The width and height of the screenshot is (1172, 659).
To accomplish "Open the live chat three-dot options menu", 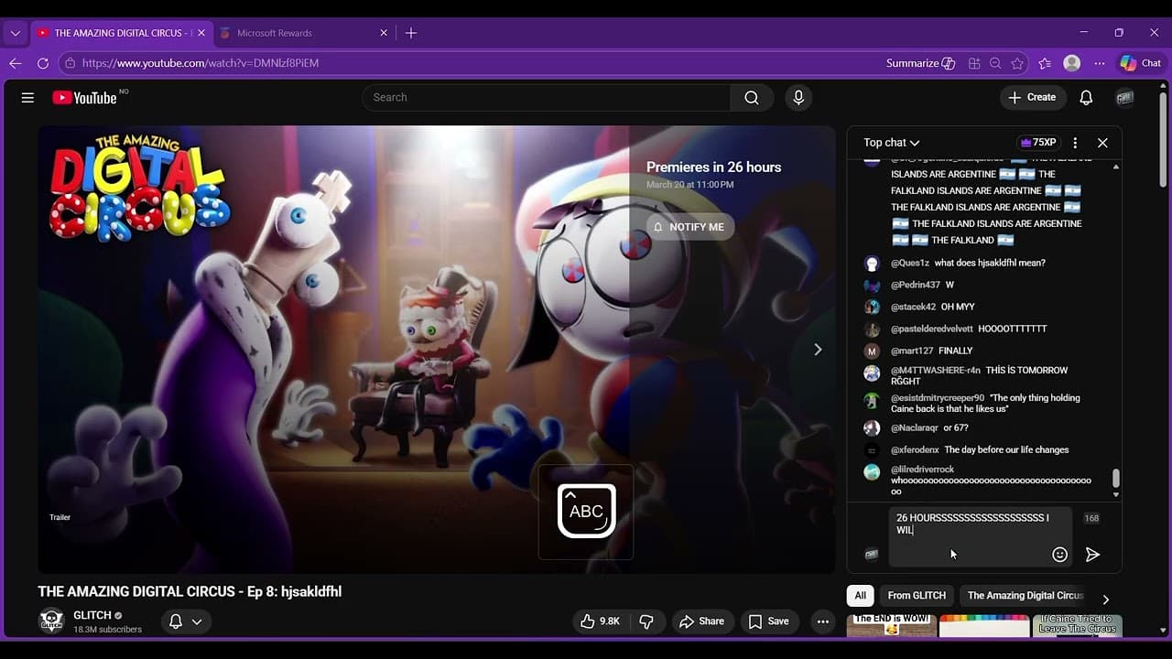I will point(1075,143).
